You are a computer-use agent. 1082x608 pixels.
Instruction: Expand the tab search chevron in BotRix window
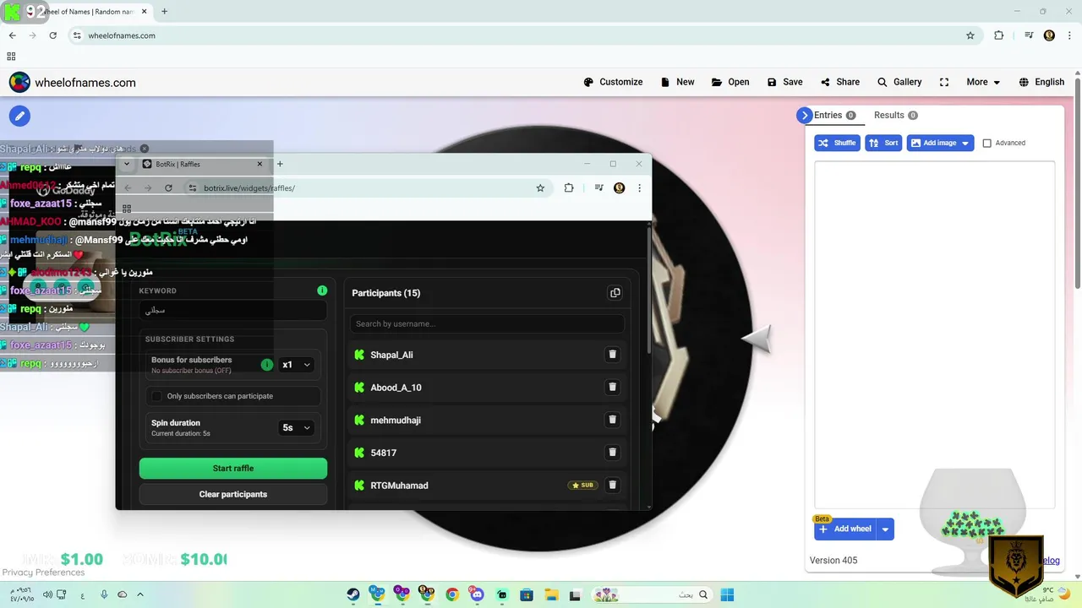pos(127,164)
